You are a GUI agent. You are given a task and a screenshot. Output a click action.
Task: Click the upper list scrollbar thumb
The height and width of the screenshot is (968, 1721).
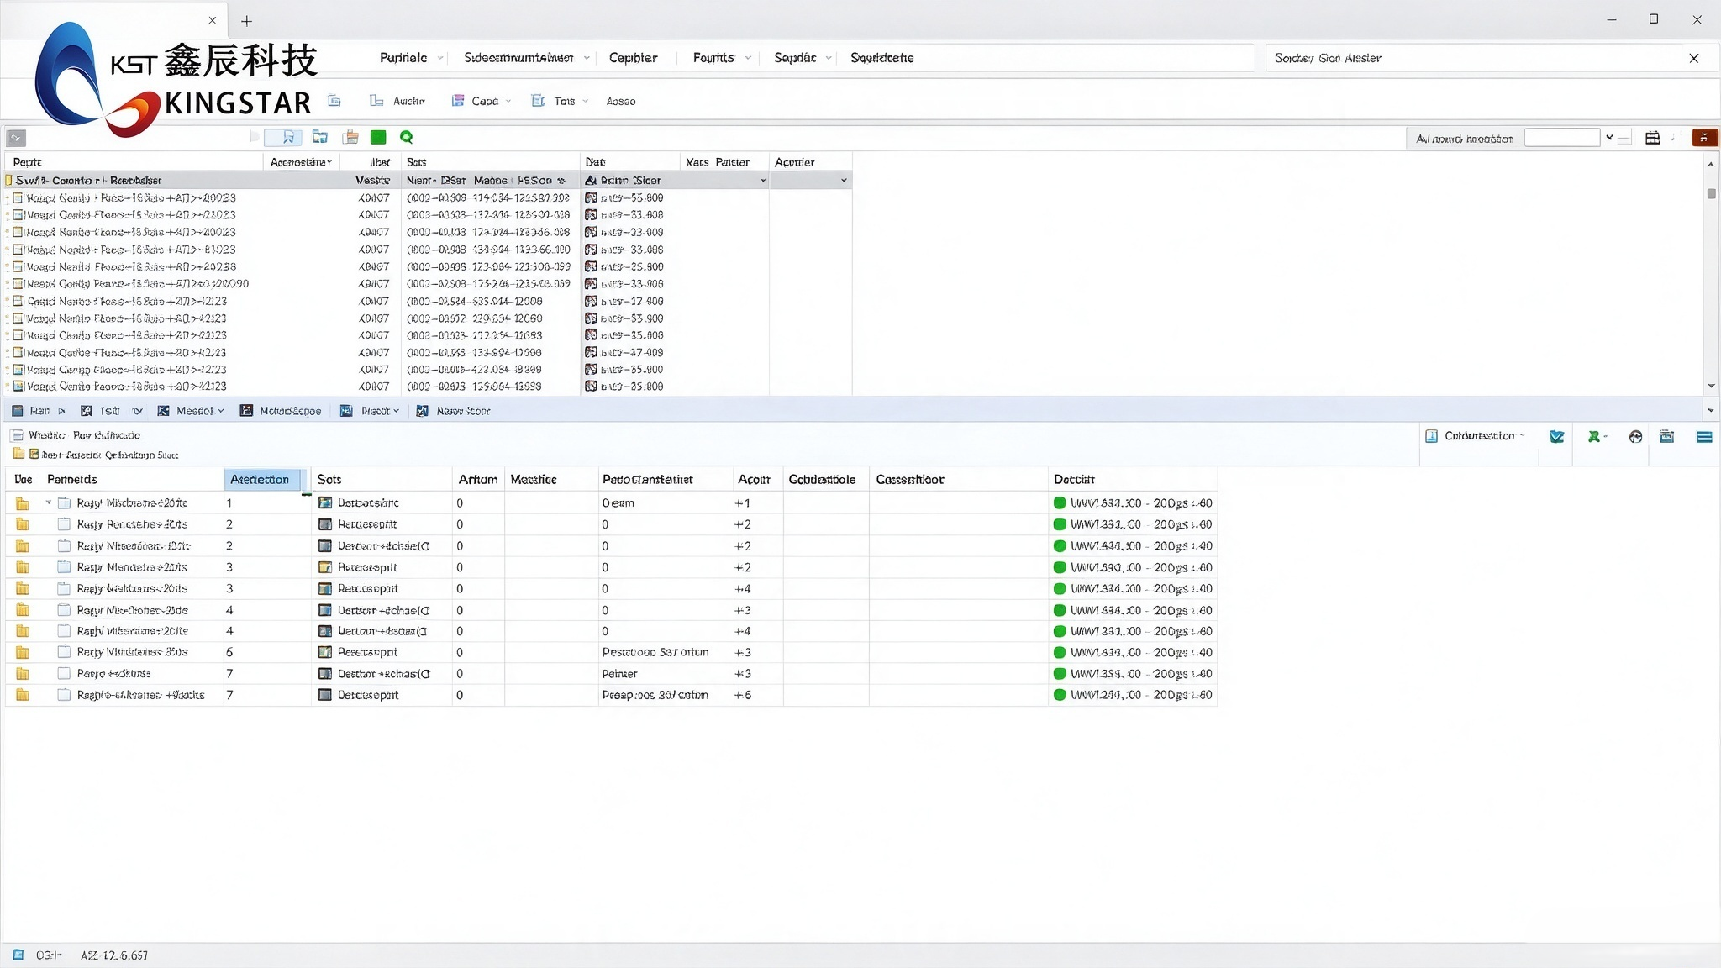tap(1712, 193)
